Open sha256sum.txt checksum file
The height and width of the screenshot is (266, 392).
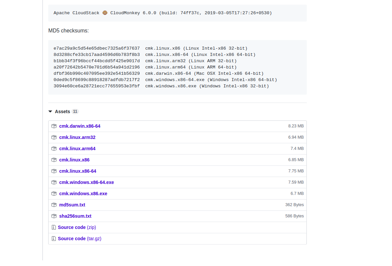coord(75,216)
